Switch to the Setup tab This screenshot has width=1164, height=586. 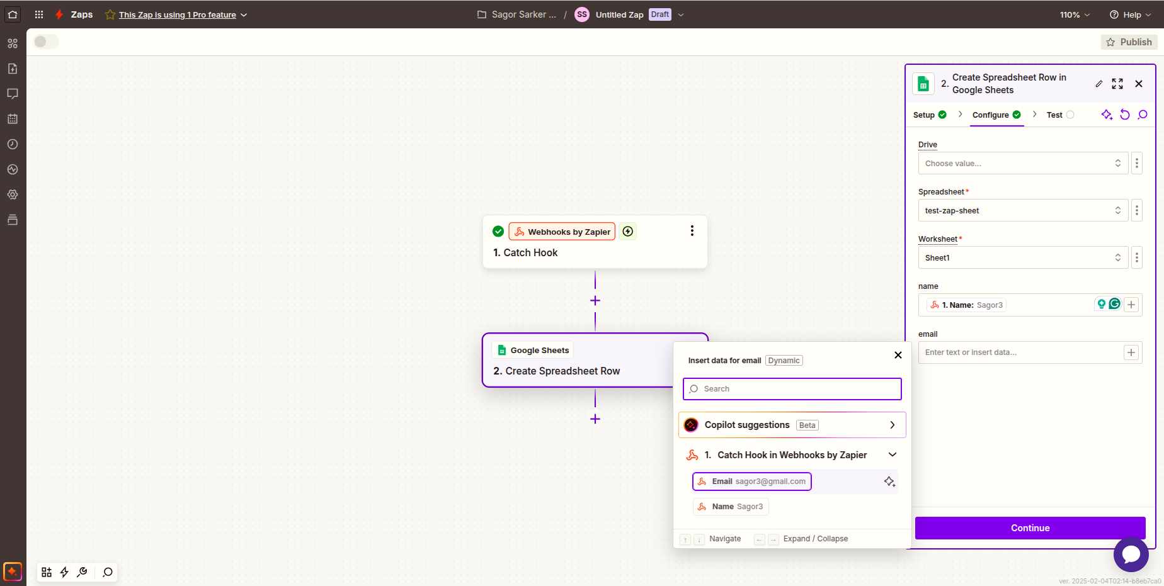(930, 115)
